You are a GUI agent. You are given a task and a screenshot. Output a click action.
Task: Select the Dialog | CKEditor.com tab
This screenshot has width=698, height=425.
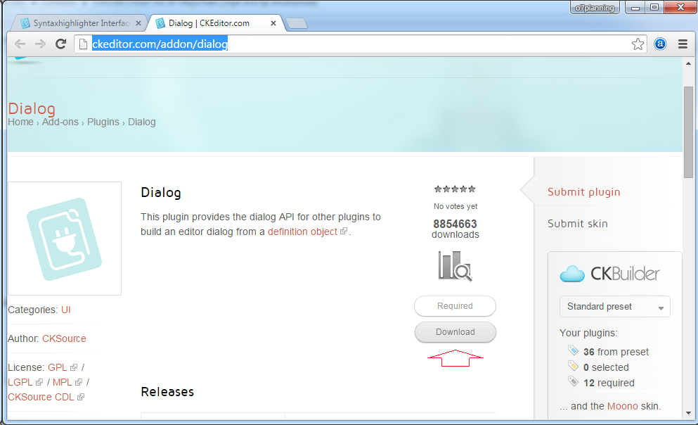tap(216, 23)
